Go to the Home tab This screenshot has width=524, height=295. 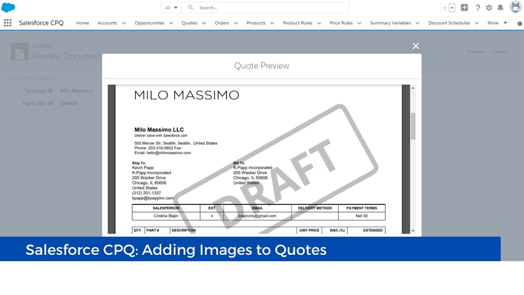point(83,23)
